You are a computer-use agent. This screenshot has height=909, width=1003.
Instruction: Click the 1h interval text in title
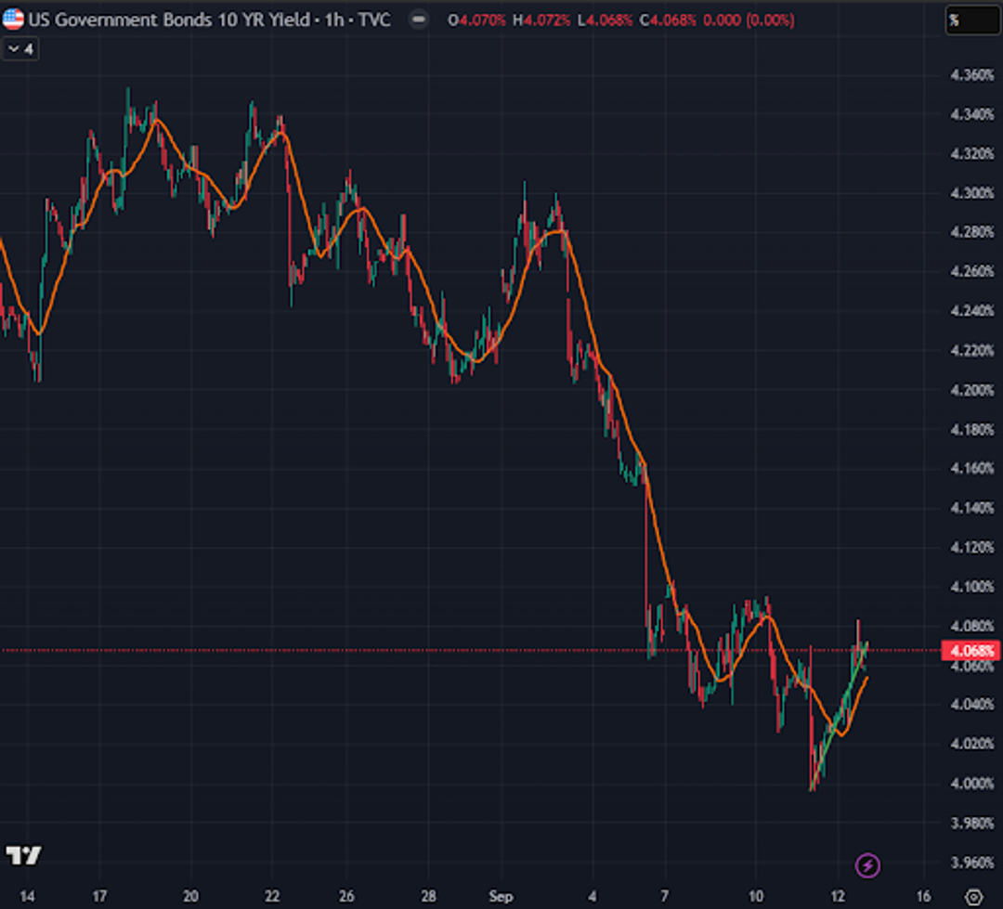coord(334,19)
